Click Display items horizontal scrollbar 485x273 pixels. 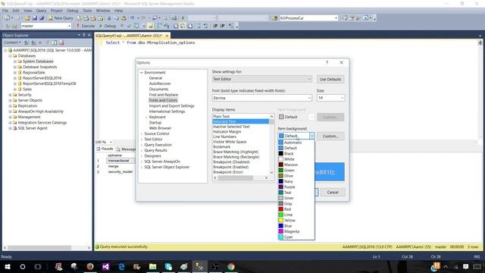(x=241, y=178)
